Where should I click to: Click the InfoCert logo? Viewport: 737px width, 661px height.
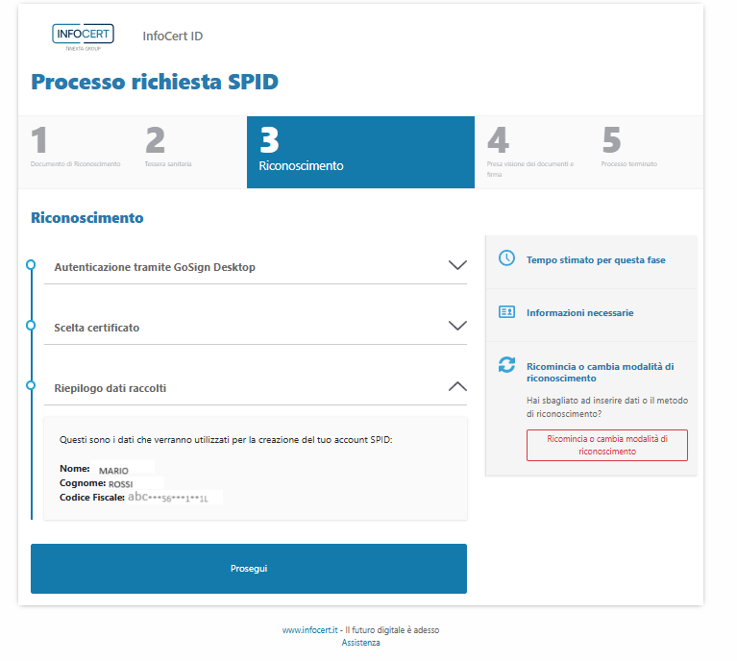[83, 37]
